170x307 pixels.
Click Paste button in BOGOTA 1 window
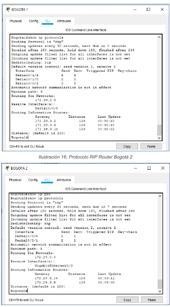151,146
